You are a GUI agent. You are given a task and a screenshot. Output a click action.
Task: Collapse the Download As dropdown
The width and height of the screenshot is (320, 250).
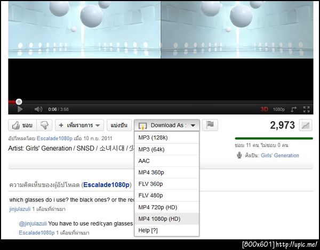(x=167, y=125)
